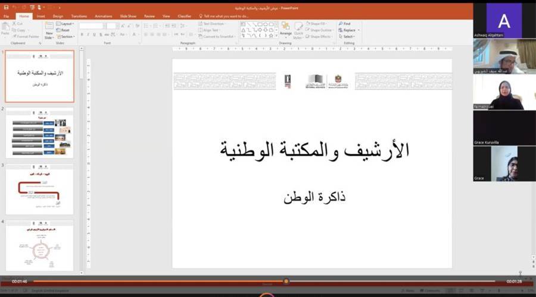Click Ashwaq Alqahtani participant tile
Screen dimensions: 536x297
504,20
